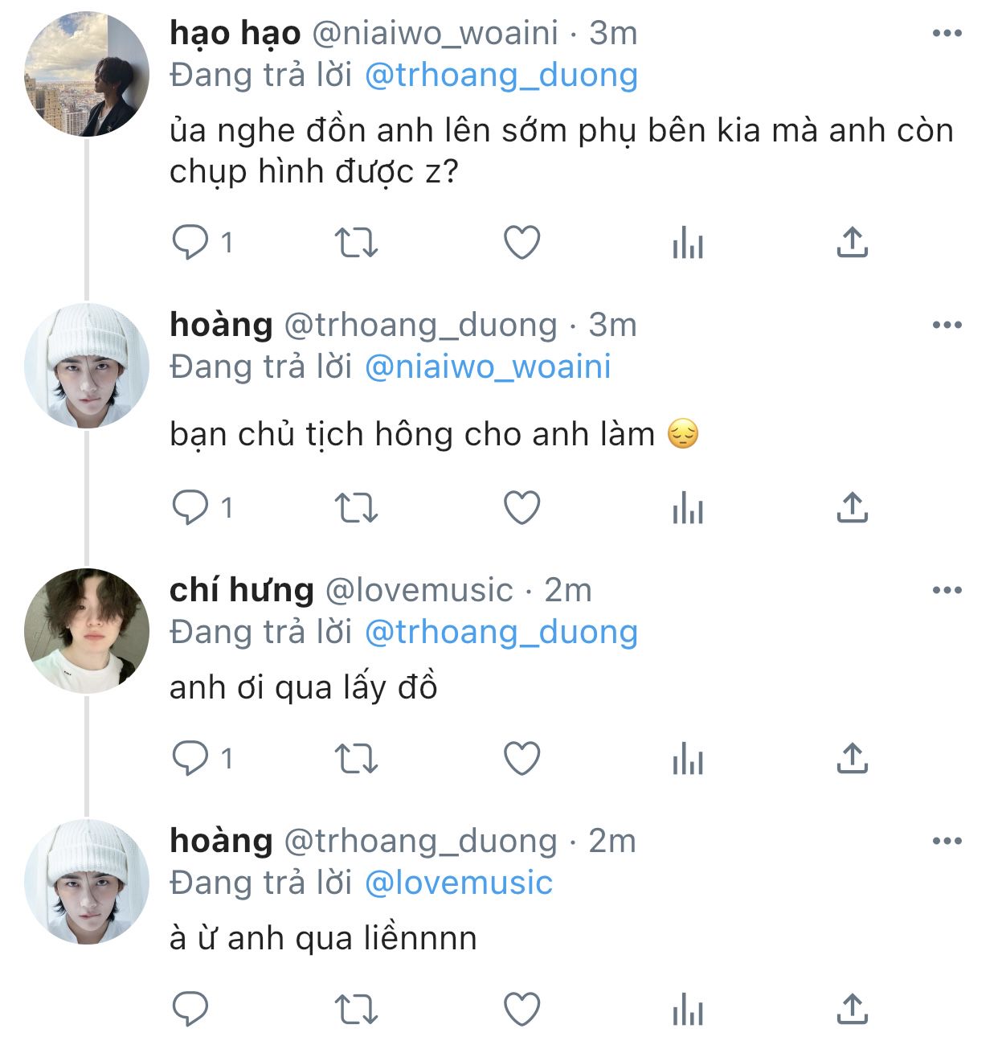Open more options on hoàng's 2m tweet
998x1045 pixels.
pyautogui.click(x=947, y=841)
